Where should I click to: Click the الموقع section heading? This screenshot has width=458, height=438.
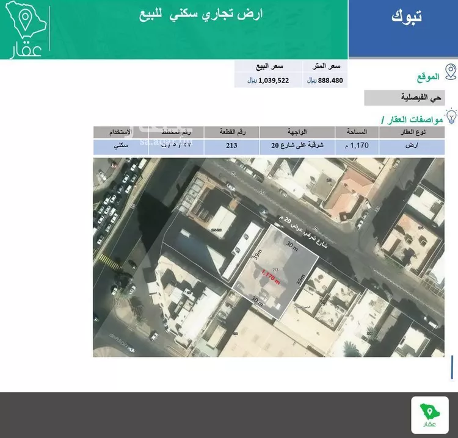tap(428, 77)
